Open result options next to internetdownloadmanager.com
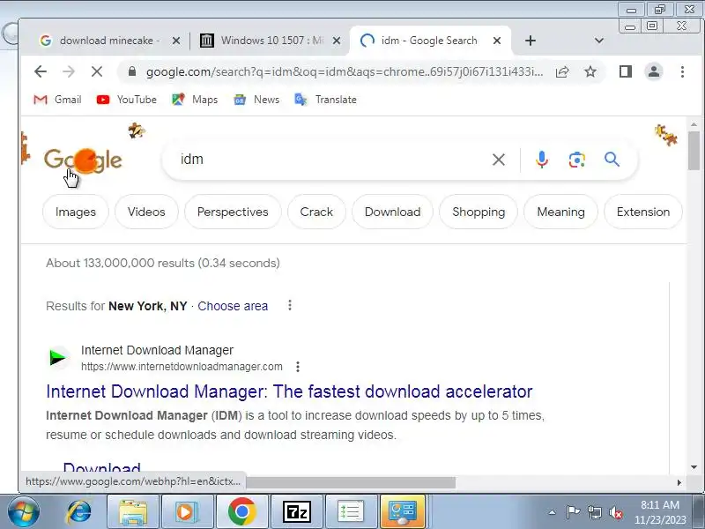The height and width of the screenshot is (529, 705). point(298,367)
